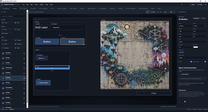Image resolution: width=208 pixels, height=112 pixels.
Task: Click the UI Radio entity row icon
Action: click(x=3, y=98)
